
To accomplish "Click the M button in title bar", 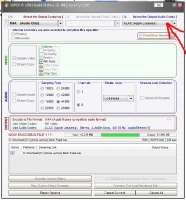I will click(159, 5).
